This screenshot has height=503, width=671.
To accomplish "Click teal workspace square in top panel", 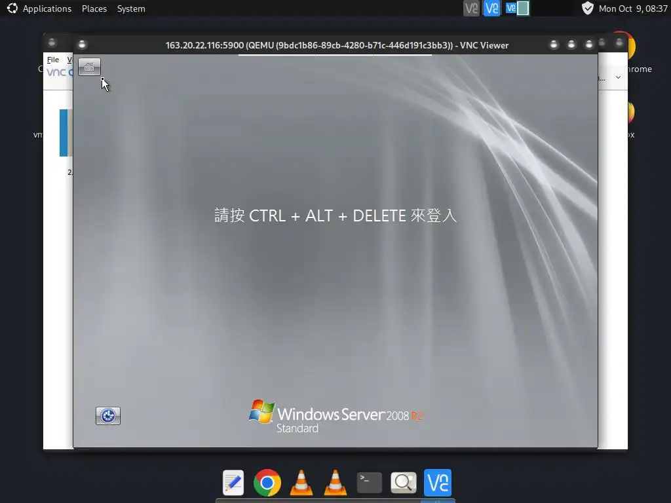I will [522, 8].
